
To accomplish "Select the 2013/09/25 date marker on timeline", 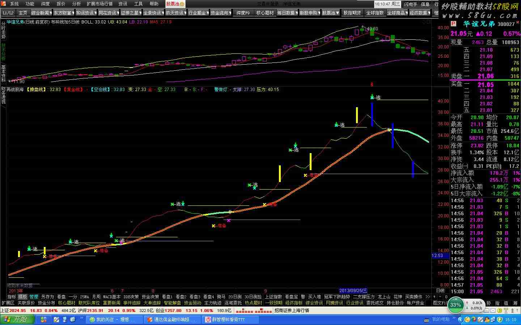I will 353,291.
